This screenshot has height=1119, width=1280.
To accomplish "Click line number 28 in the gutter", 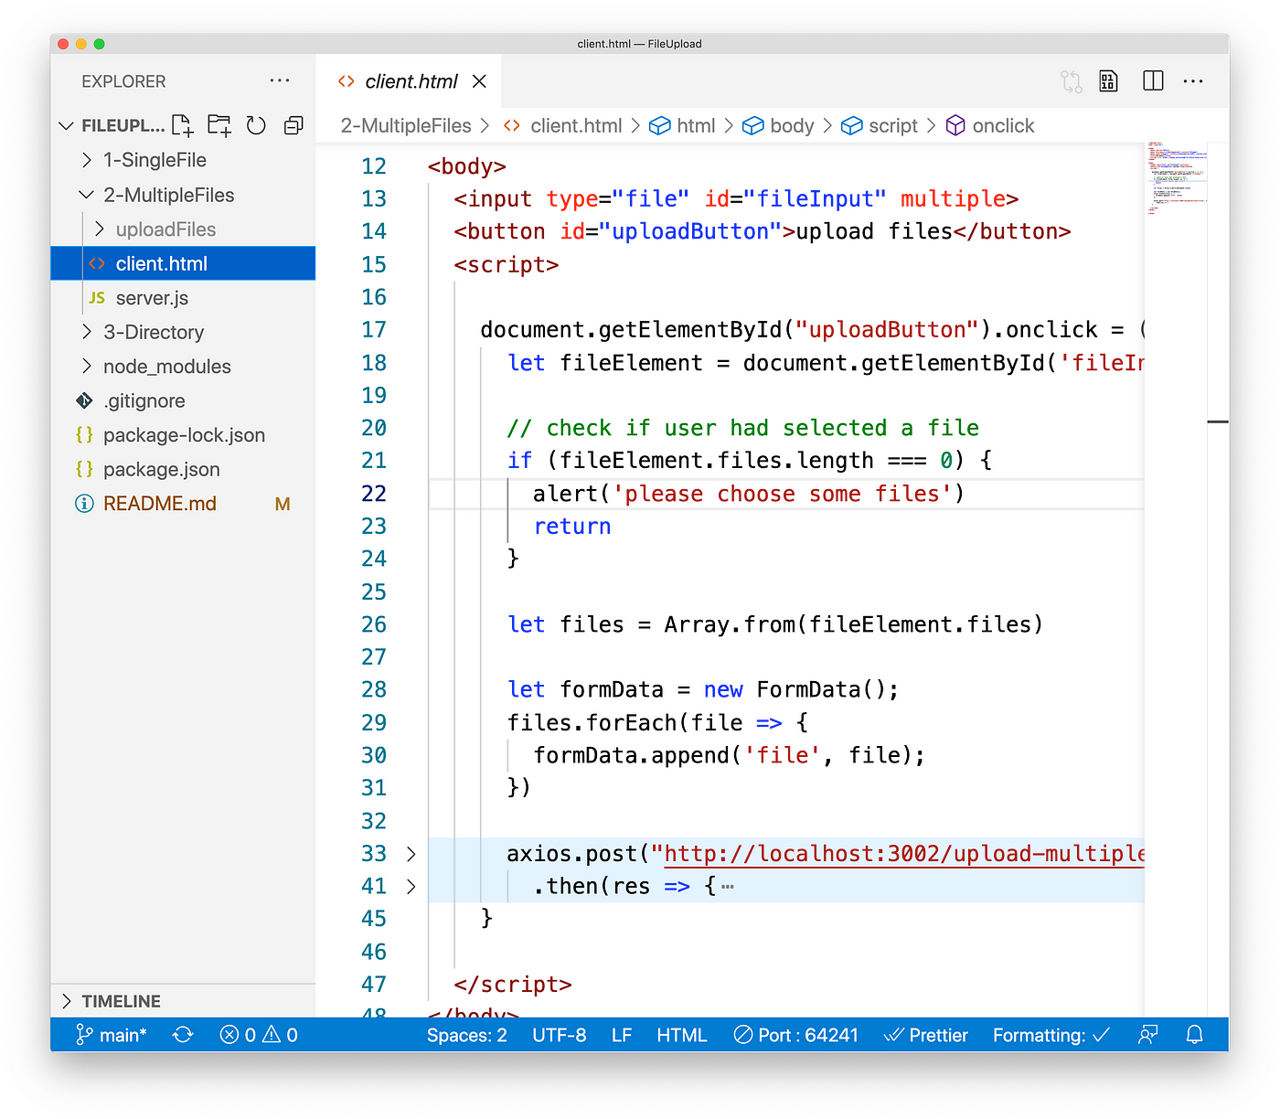I will [x=374, y=689].
